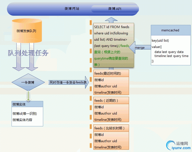
Task: Click the line where uid in(following
Action: tap(111, 33)
